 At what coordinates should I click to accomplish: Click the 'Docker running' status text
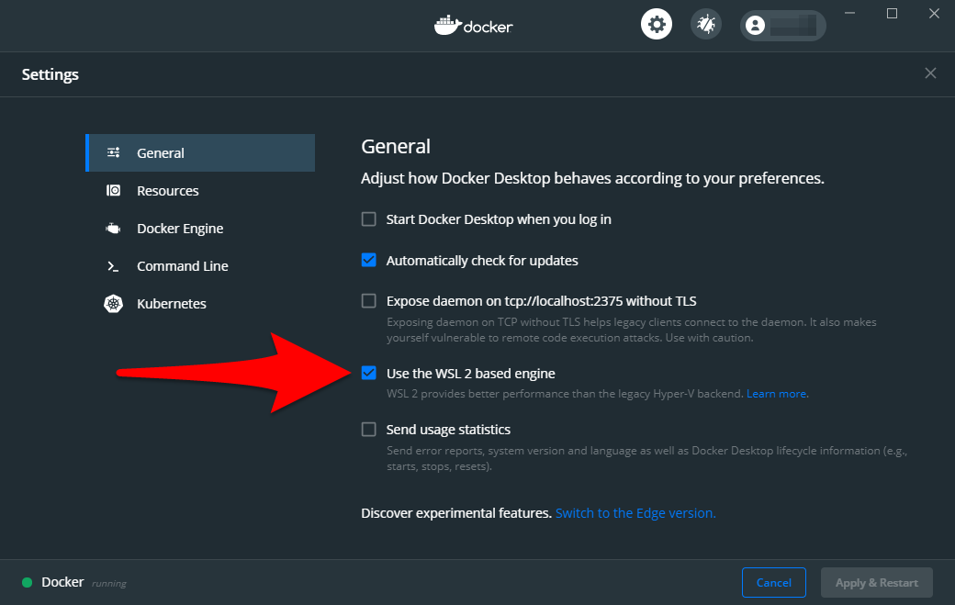[x=84, y=582]
